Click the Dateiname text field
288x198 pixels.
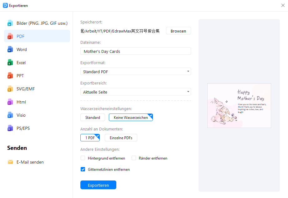135,51
